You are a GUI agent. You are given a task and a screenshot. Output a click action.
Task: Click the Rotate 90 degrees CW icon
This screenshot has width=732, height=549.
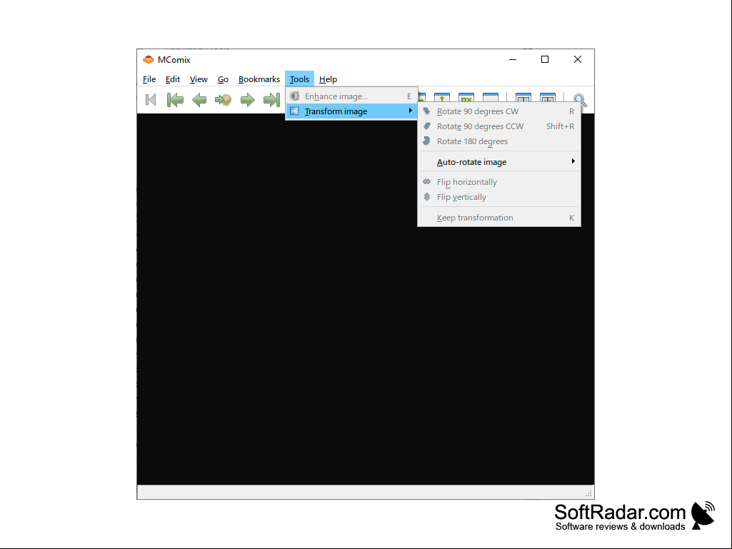pyautogui.click(x=426, y=111)
